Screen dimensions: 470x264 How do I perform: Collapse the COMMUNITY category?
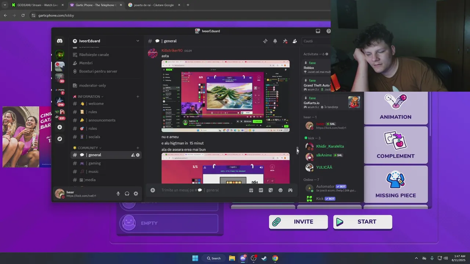click(x=88, y=148)
